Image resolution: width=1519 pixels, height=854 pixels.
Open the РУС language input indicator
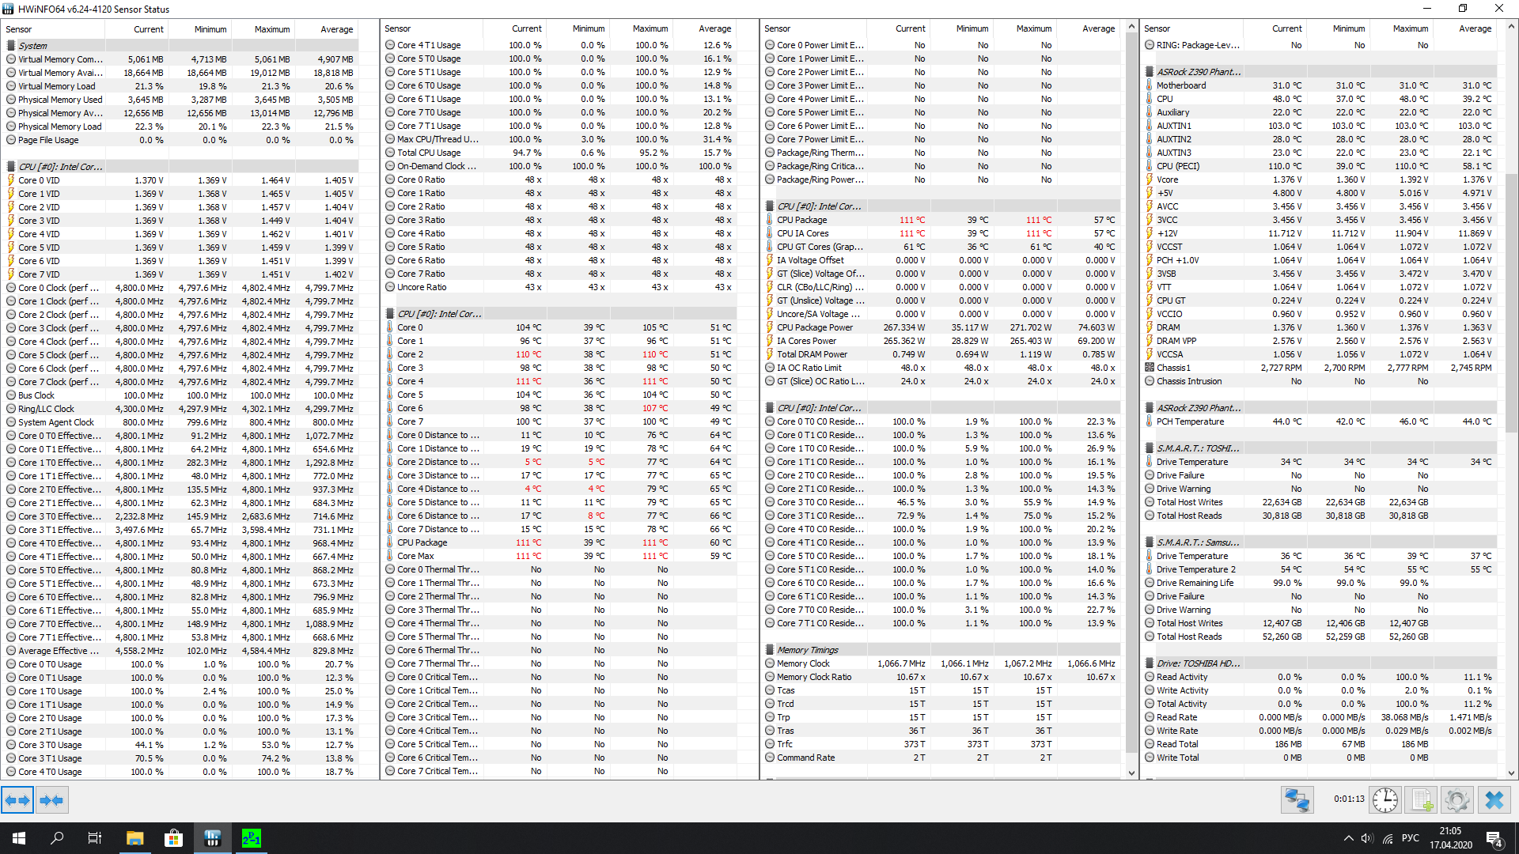(x=1410, y=838)
